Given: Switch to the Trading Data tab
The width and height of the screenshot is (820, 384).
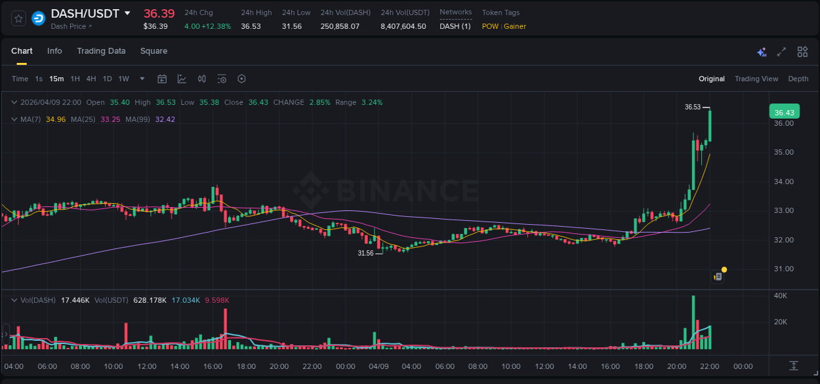Looking at the screenshot, I should [x=101, y=50].
